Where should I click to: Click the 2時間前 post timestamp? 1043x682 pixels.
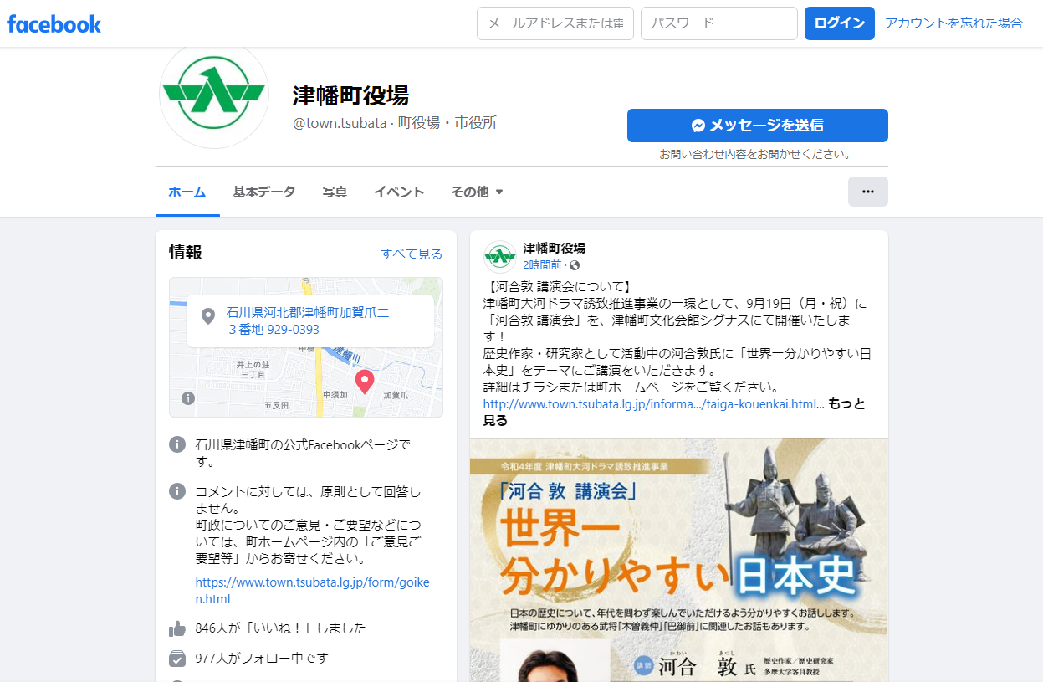tap(542, 264)
